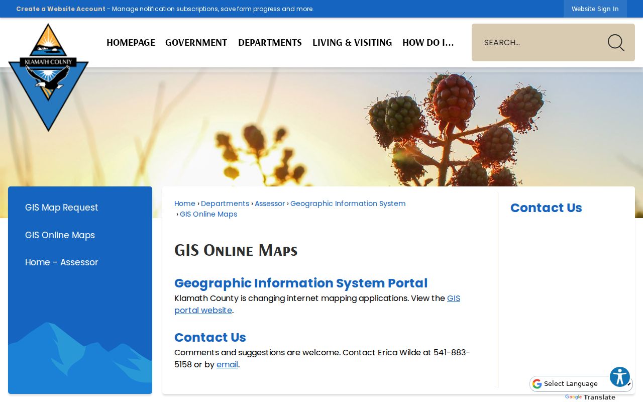Click Contact Us heading above the comments text

(x=210, y=338)
